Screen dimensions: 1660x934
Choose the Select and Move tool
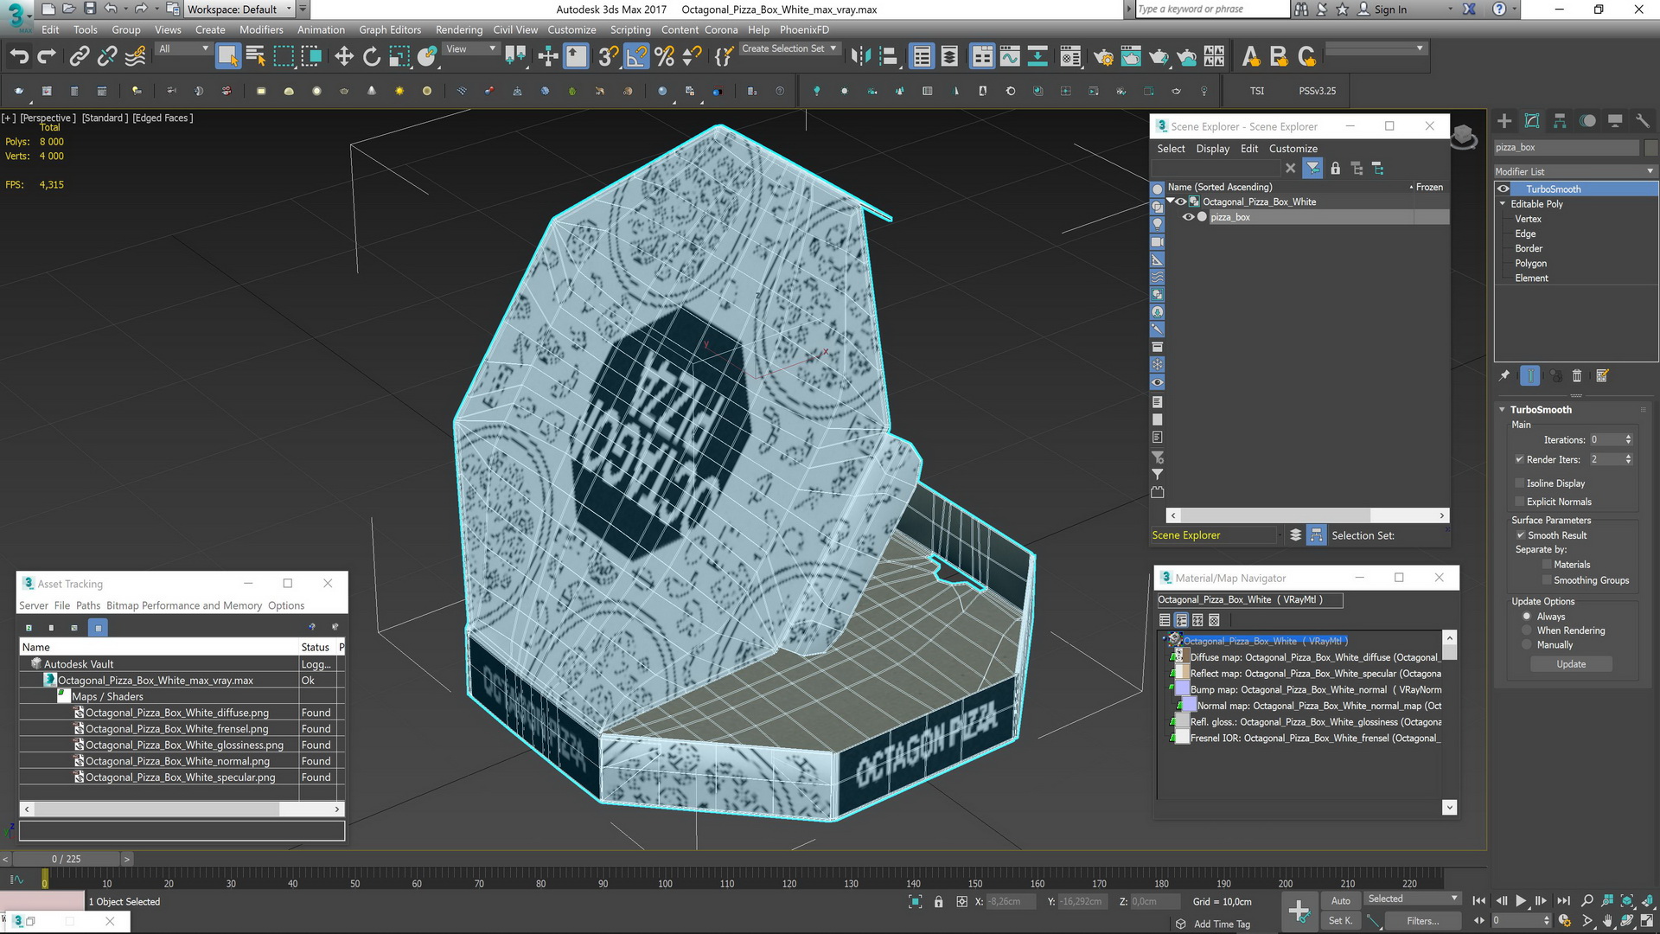pos(344,57)
